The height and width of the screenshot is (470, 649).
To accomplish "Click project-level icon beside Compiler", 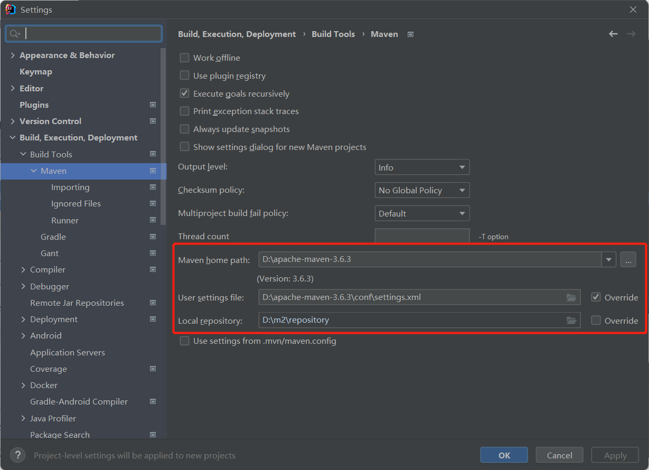I will [153, 269].
